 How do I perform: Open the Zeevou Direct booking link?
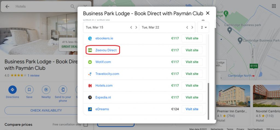(106, 50)
